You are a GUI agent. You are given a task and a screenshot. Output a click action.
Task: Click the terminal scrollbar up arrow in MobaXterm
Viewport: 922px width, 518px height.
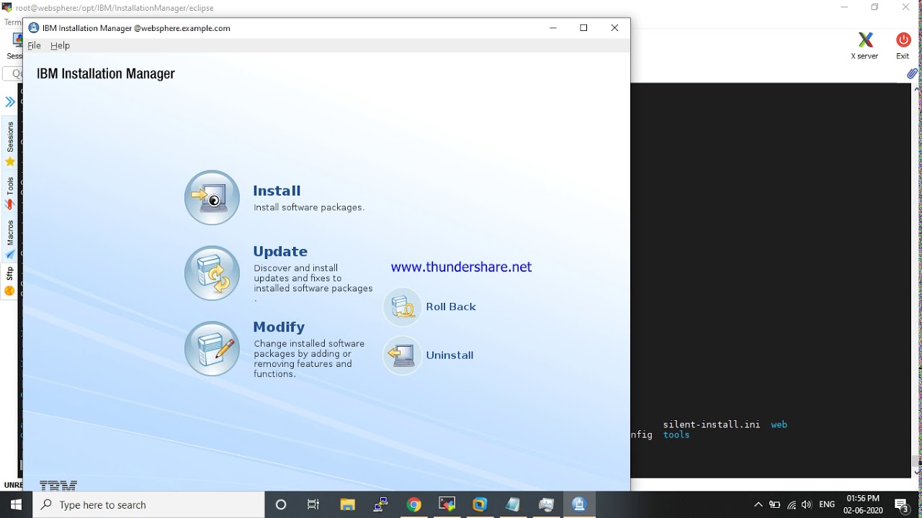point(916,89)
